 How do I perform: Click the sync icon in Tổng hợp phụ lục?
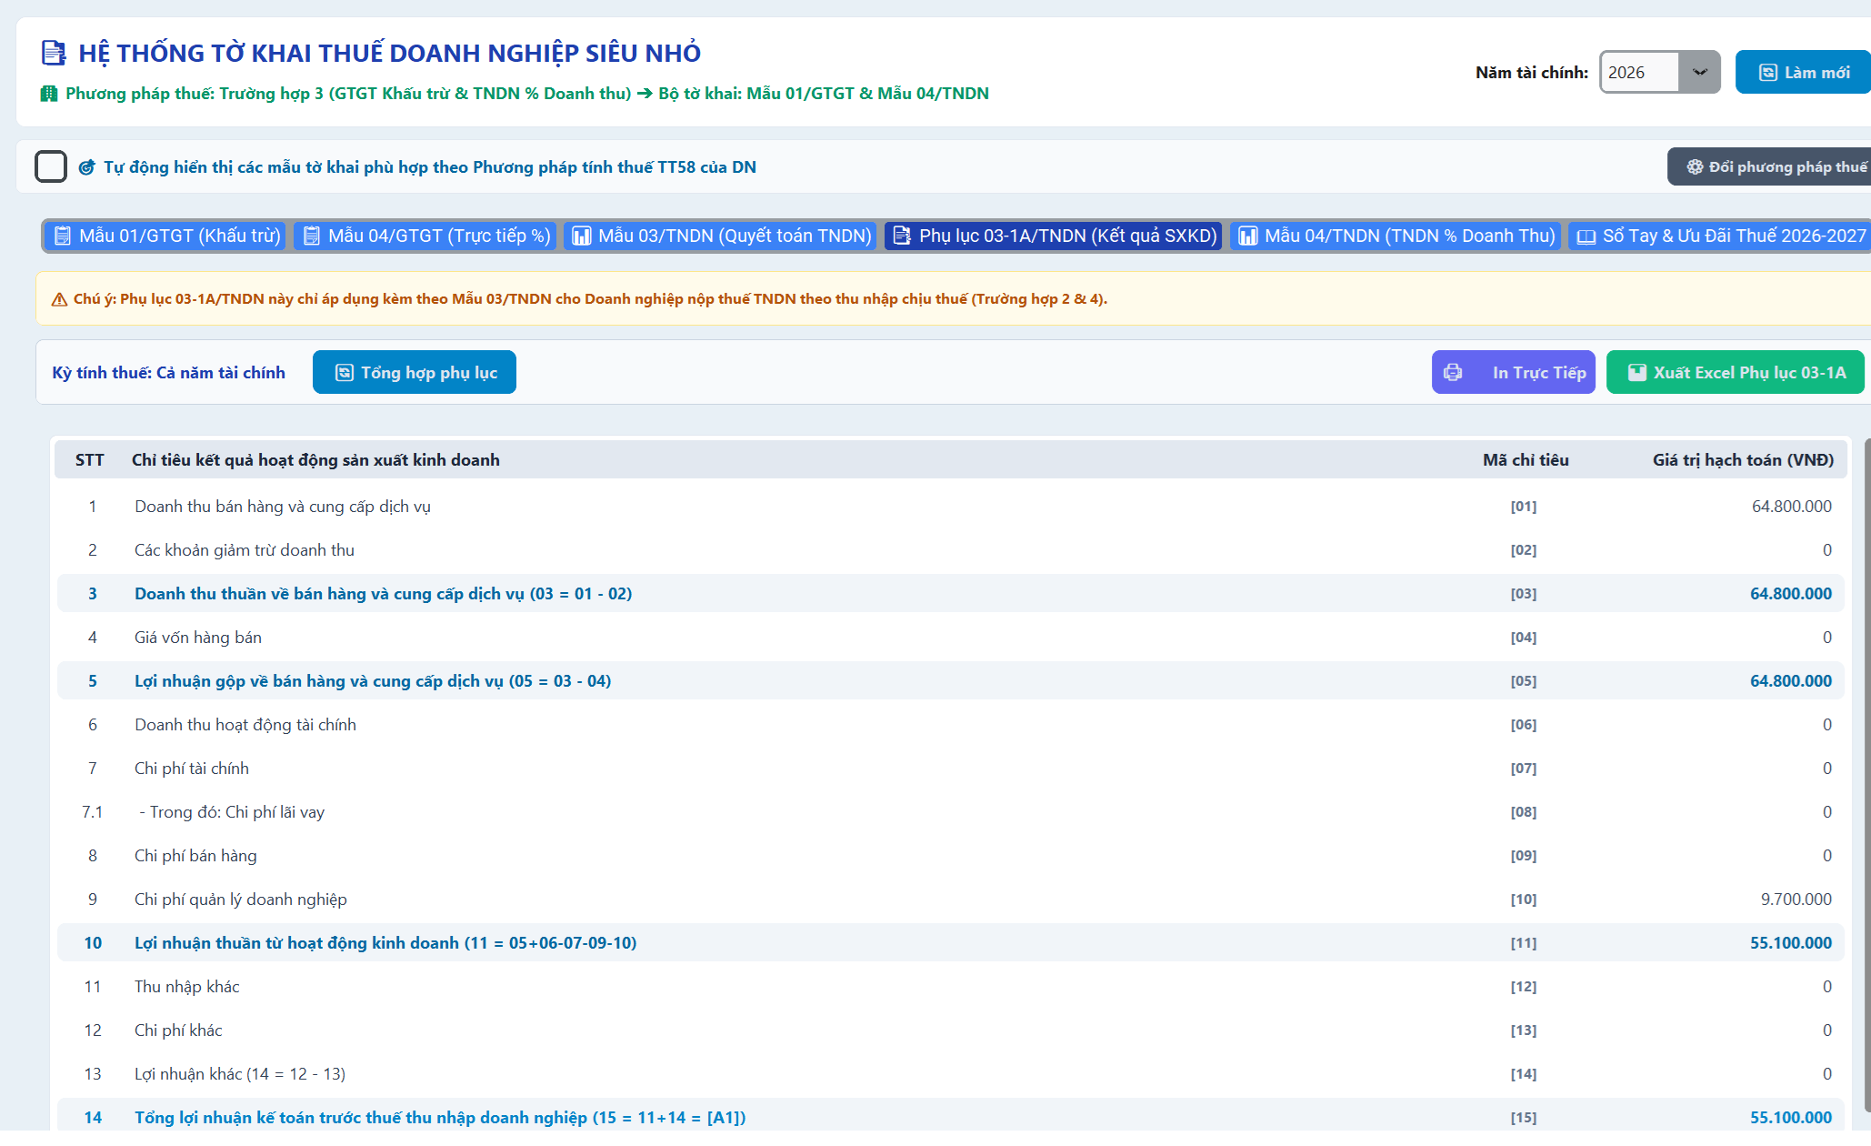coord(344,372)
